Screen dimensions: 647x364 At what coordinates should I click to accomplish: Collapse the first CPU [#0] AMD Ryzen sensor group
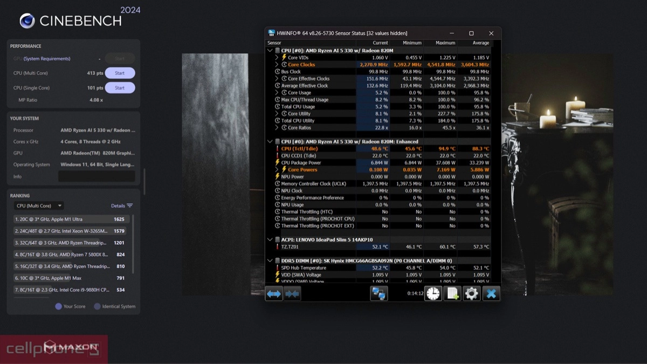(270, 51)
